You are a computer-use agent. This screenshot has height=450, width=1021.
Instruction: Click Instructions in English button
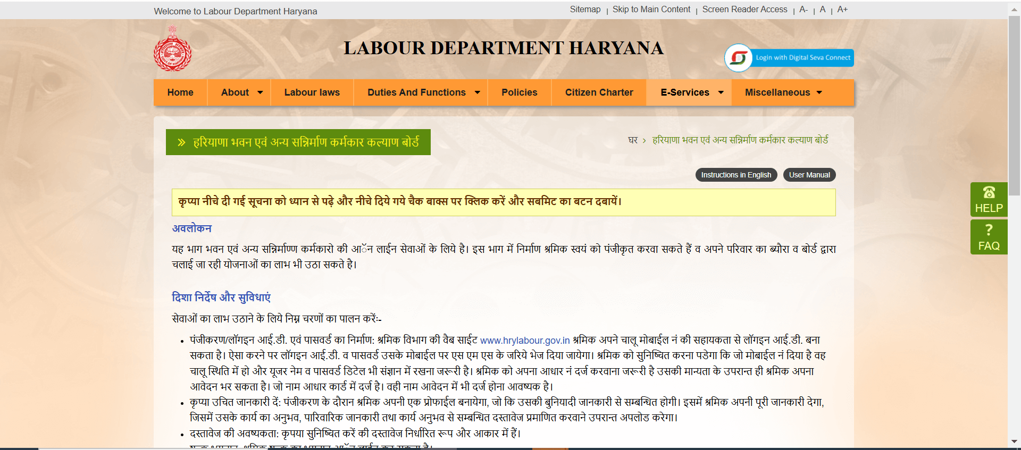point(736,175)
